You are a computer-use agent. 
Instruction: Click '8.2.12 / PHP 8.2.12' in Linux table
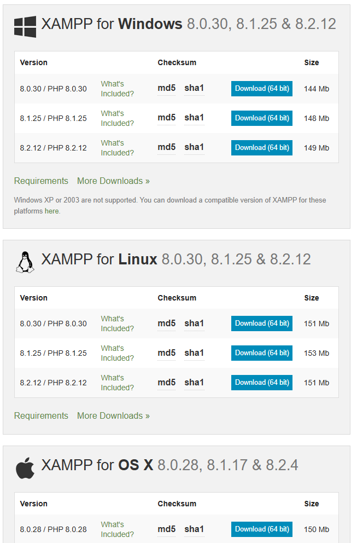[53, 383]
